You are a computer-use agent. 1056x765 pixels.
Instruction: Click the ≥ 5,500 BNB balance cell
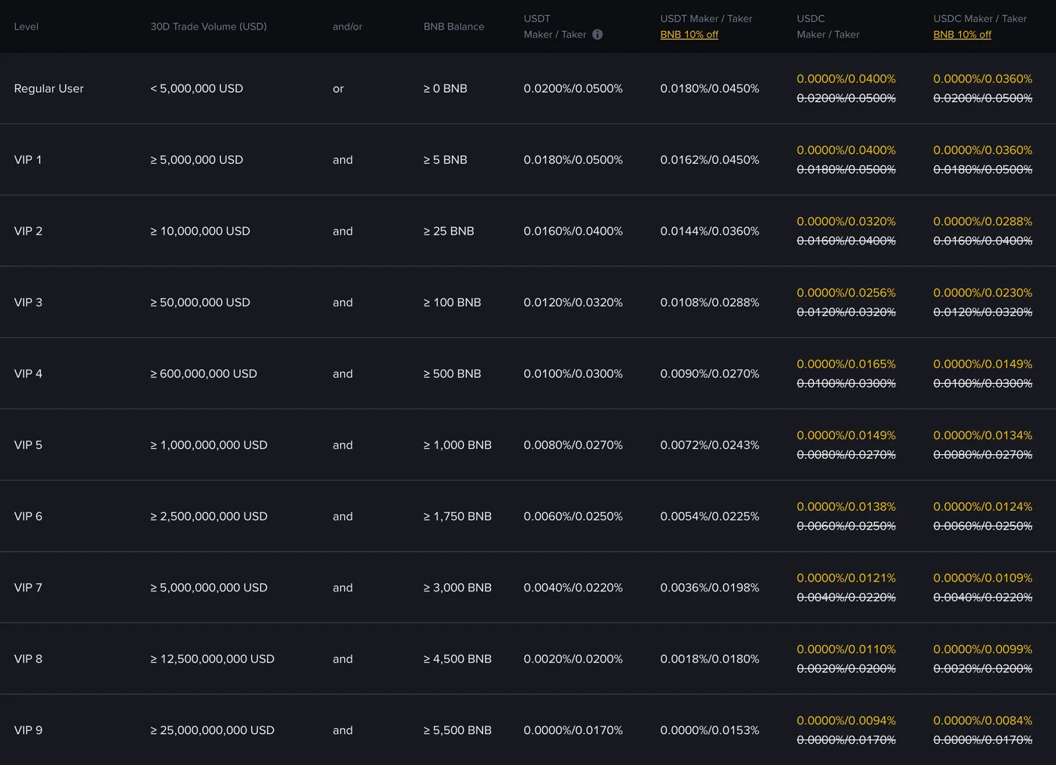pos(457,730)
